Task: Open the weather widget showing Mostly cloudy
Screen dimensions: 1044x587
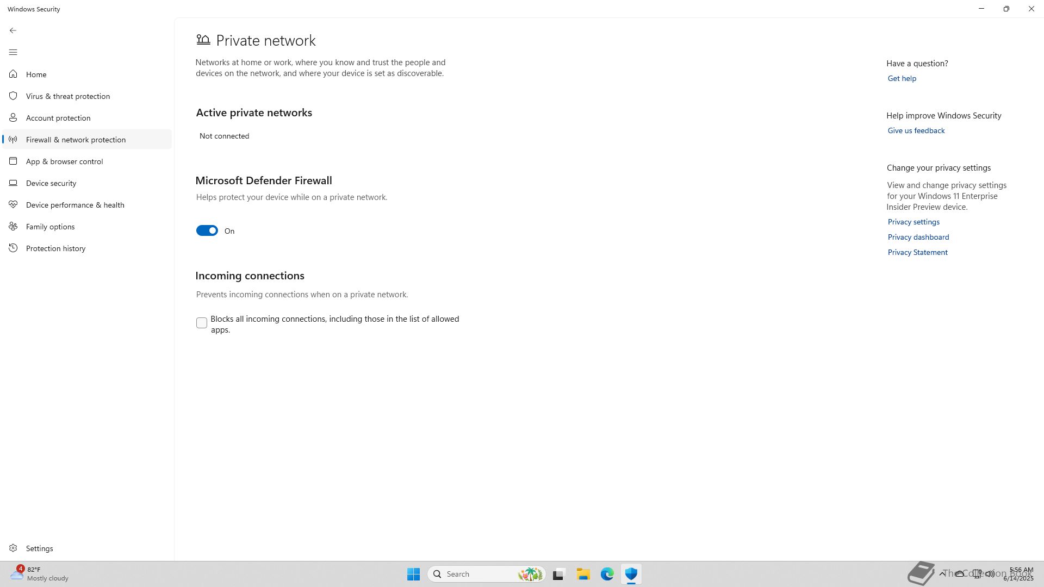Action: pos(38,574)
